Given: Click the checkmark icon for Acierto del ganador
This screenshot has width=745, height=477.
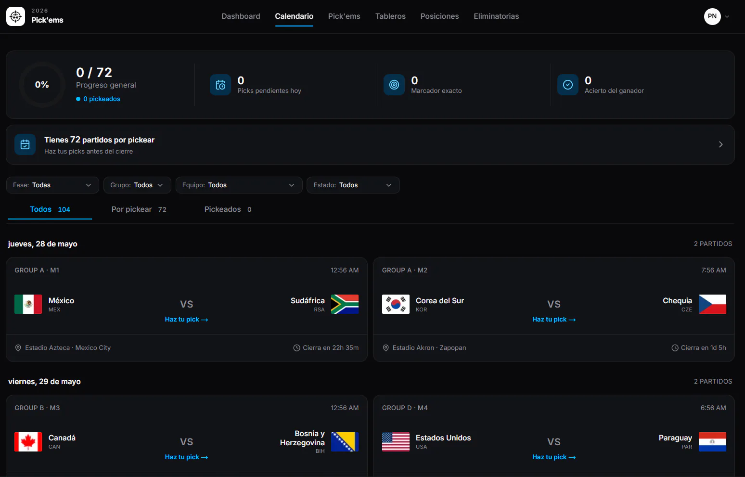Looking at the screenshot, I should click(568, 85).
